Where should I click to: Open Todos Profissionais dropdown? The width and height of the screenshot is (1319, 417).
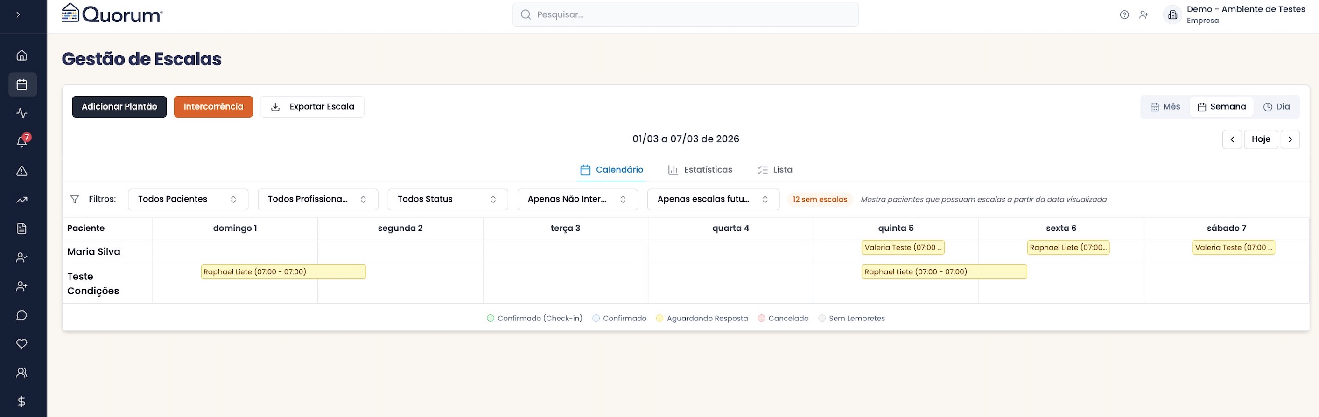pos(318,199)
